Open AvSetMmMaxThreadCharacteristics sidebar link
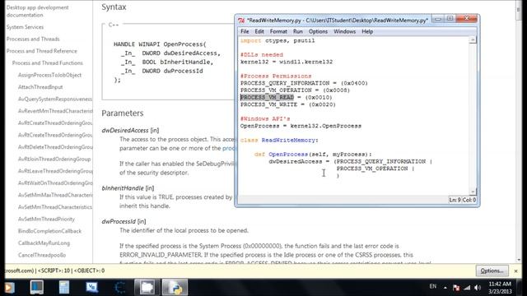 (x=55, y=195)
